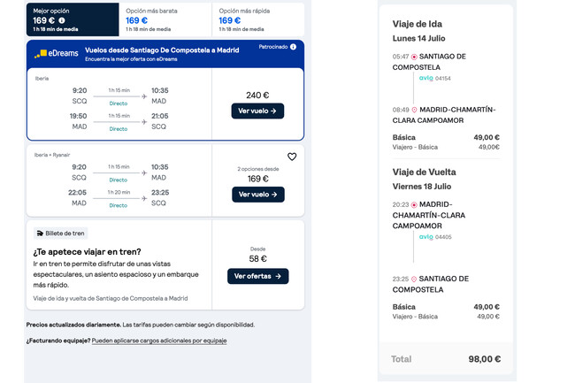Switch to the Opción más barata tab
575x383 pixels.
pyautogui.click(x=165, y=19)
